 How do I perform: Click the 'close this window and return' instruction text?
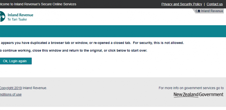[x=73, y=51]
